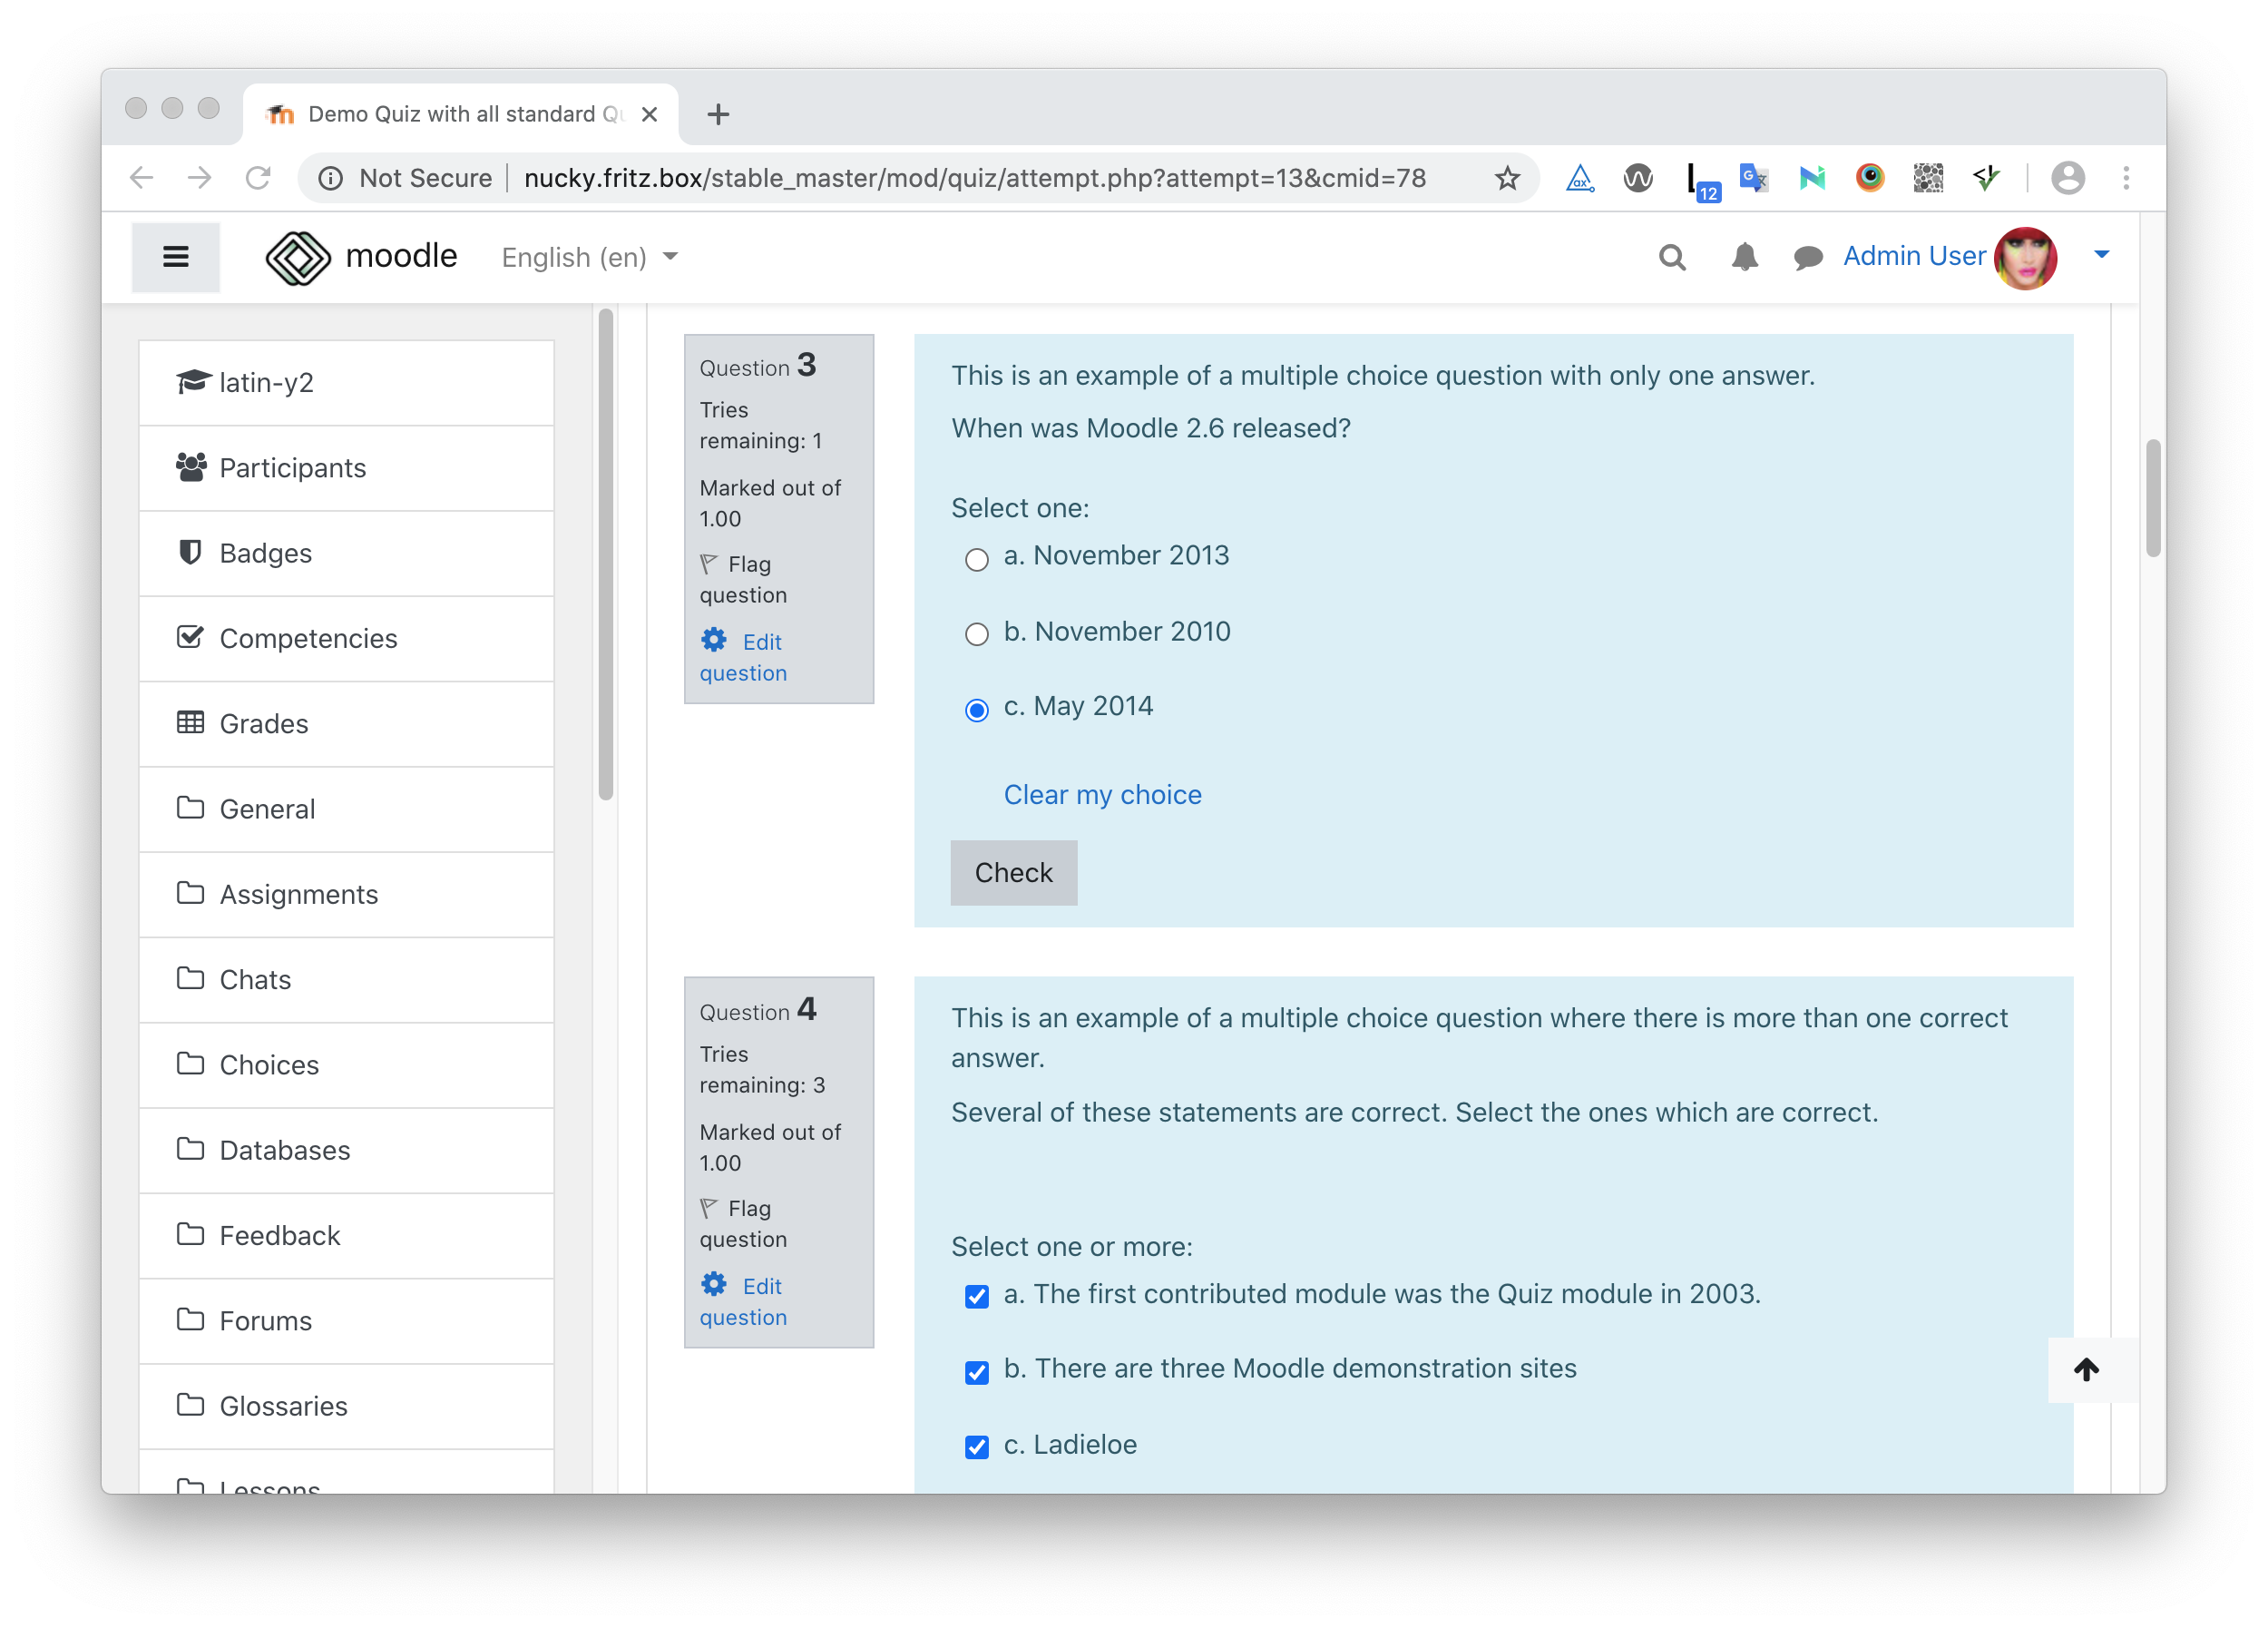Open Chats in the sidebar

(x=346, y=979)
